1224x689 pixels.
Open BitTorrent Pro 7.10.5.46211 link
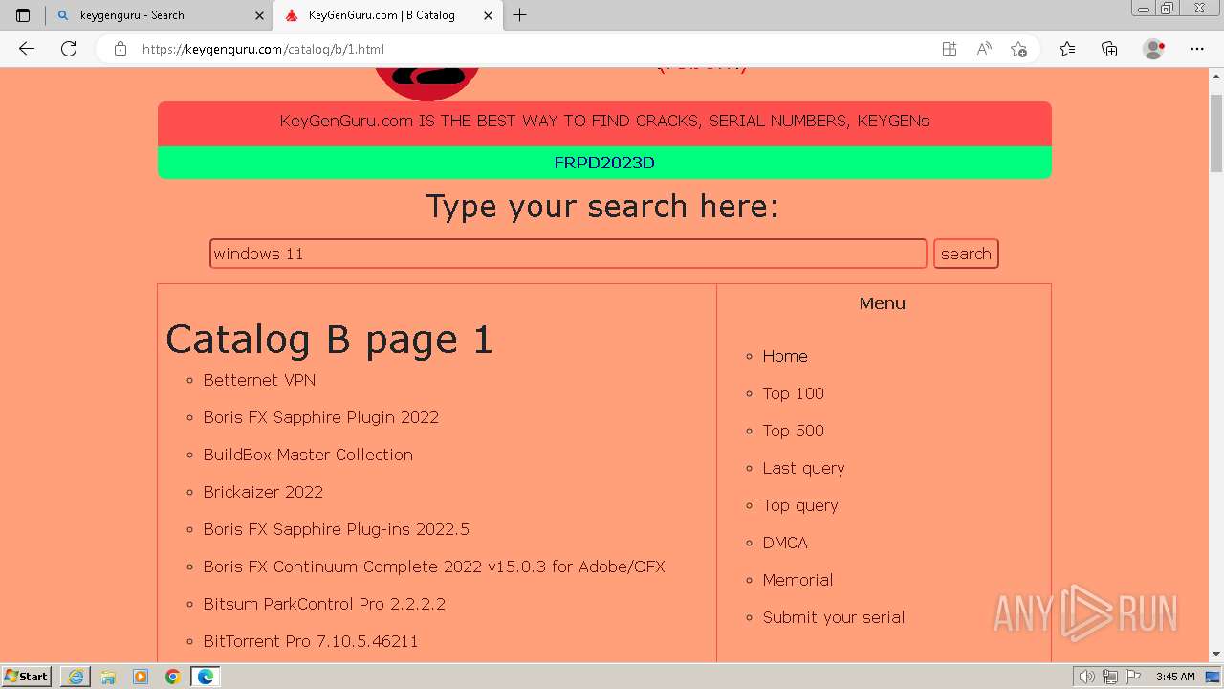click(x=311, y=641)
